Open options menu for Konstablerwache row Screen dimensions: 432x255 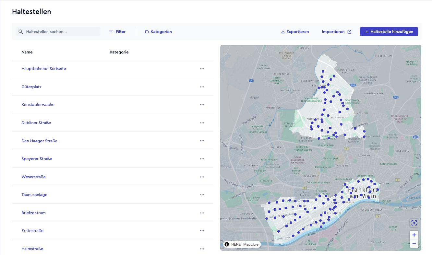click(x=202, y=105)
